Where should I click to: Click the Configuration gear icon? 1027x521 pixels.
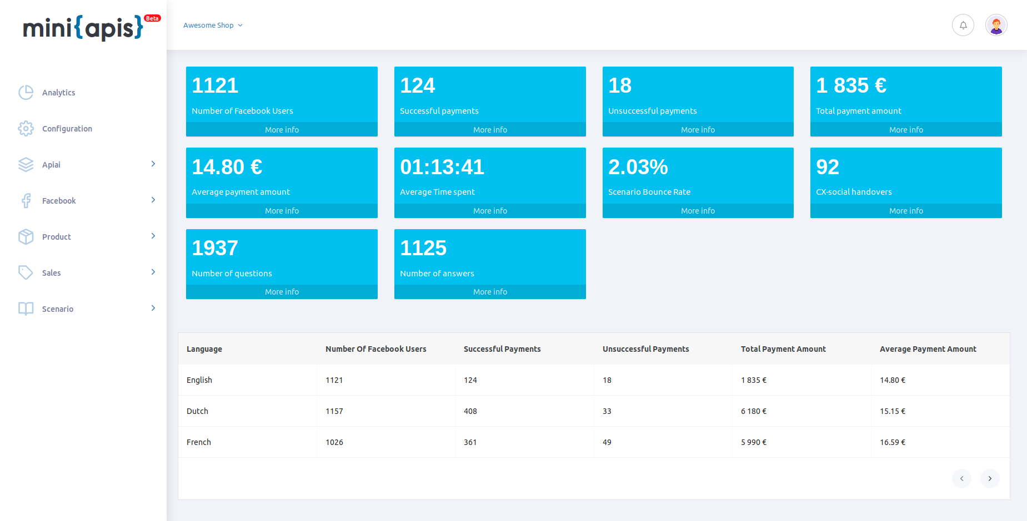coord(26,129)
